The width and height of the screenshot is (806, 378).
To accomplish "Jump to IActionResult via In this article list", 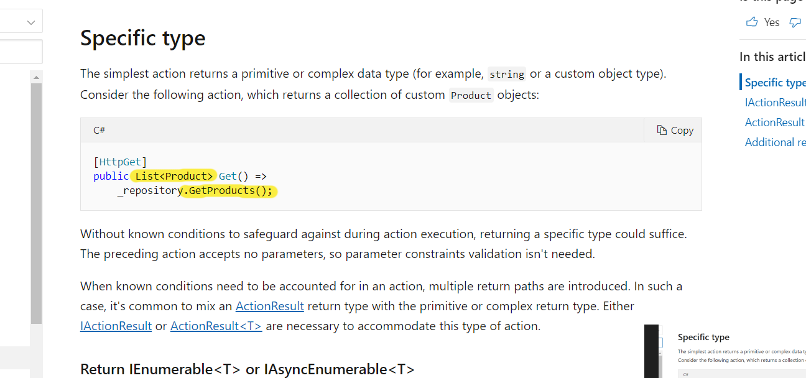I will pos(775,102).
